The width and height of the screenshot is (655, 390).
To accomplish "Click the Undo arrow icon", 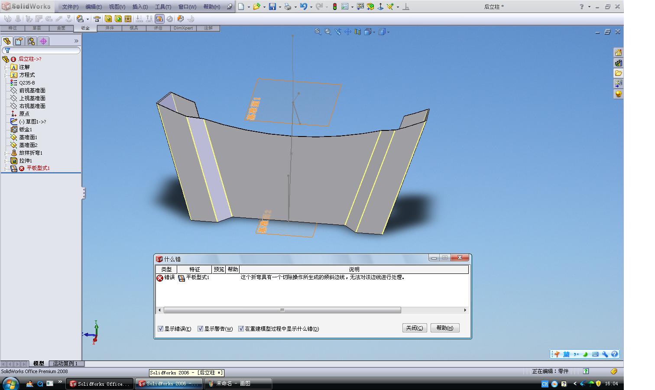I will click(x=303, y=6).
